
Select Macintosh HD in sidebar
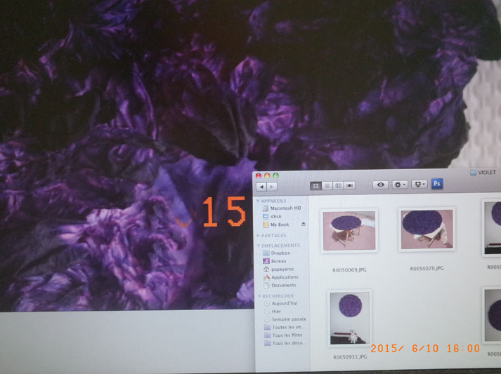[282, 208]
